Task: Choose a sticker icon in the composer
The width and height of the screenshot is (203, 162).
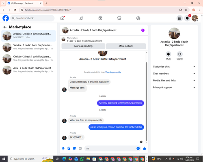Action: coord(74,149)
